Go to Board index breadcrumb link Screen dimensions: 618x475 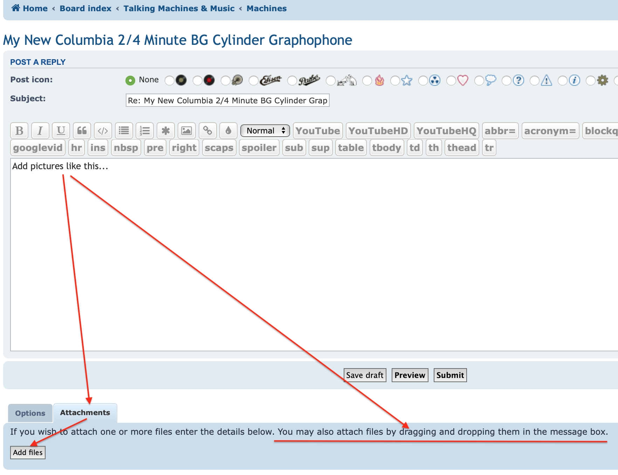[x=85, y=8]
